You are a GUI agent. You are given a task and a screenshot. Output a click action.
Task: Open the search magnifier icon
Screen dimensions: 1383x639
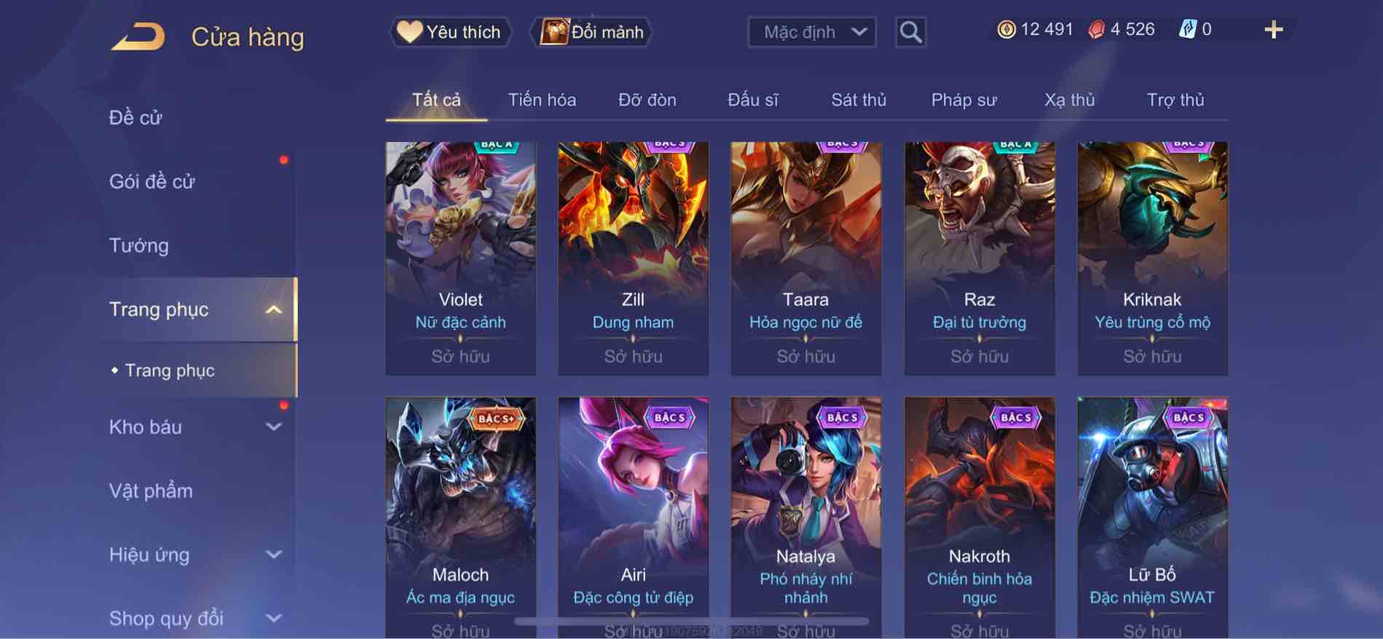point(910,32)
